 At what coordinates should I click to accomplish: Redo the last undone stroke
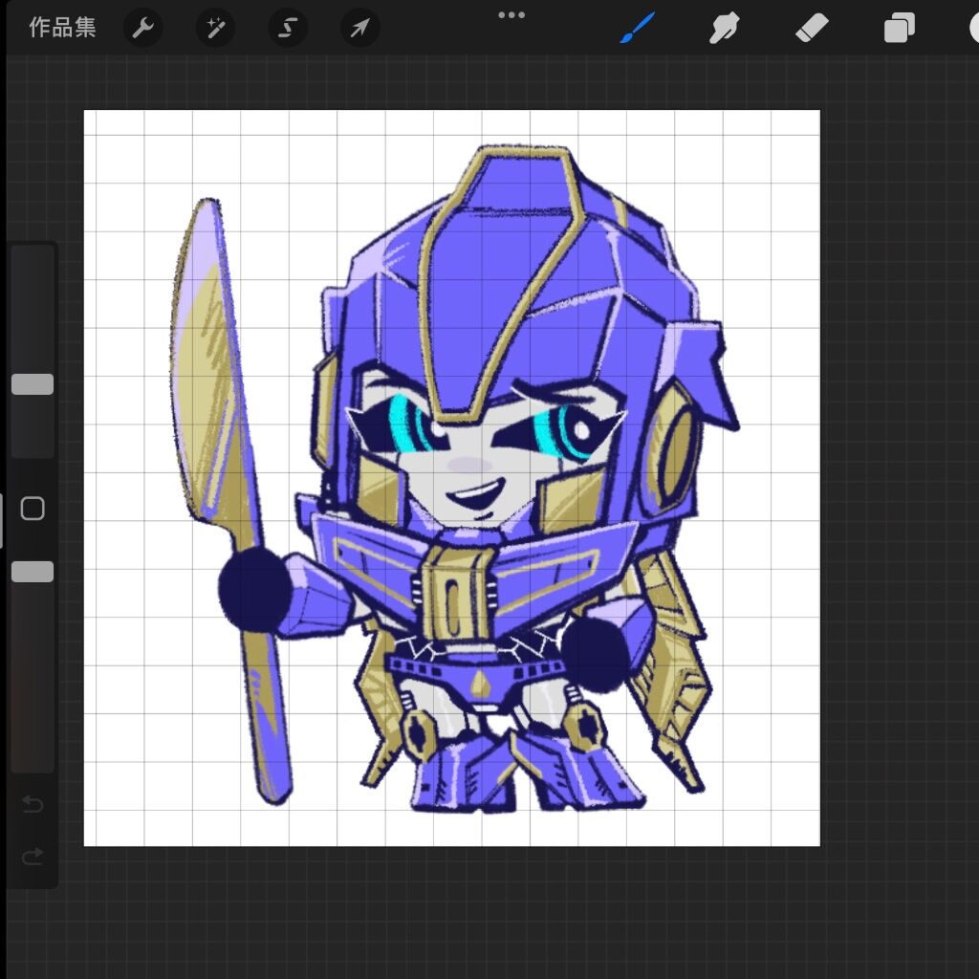pos(33,856)
